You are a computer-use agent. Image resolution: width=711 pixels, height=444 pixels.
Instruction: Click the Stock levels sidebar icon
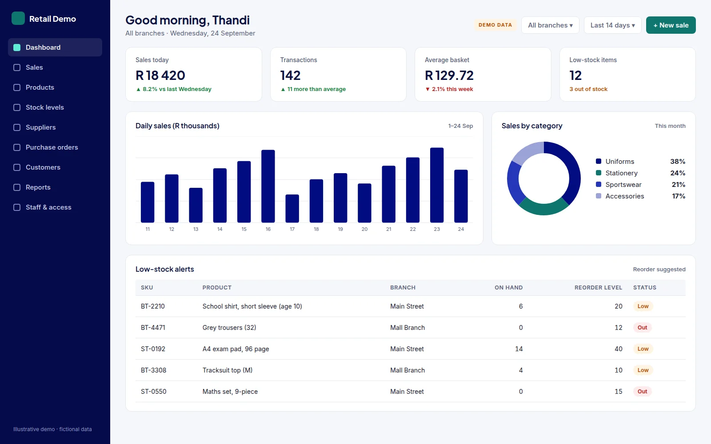(17, 107)
